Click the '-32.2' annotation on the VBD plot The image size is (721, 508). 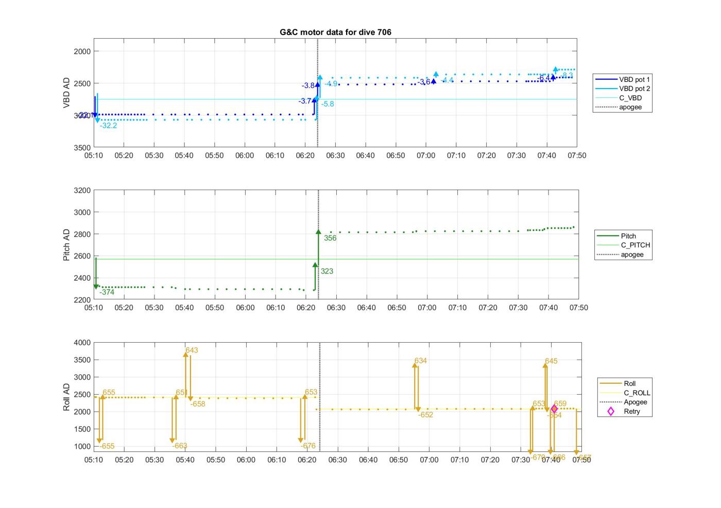pyautogui.click(x=108, y=126)
